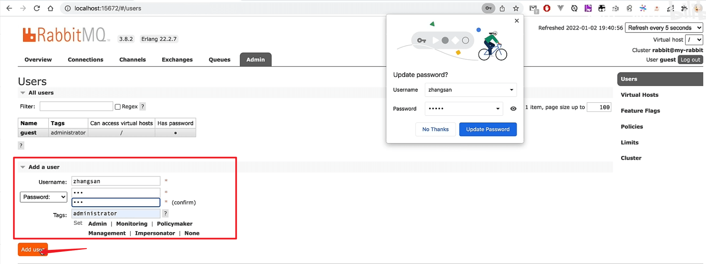
Task: Open Password dropdown in password popup
Action: (x=464, y=109)
